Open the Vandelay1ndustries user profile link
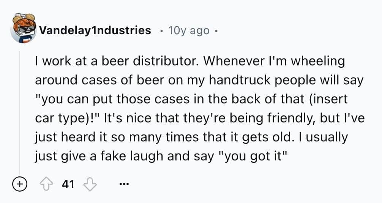The image size is (382, 203). (95, 30)
